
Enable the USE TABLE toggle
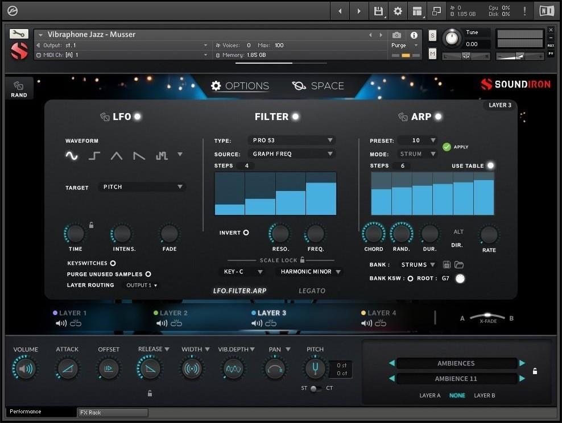491,165
